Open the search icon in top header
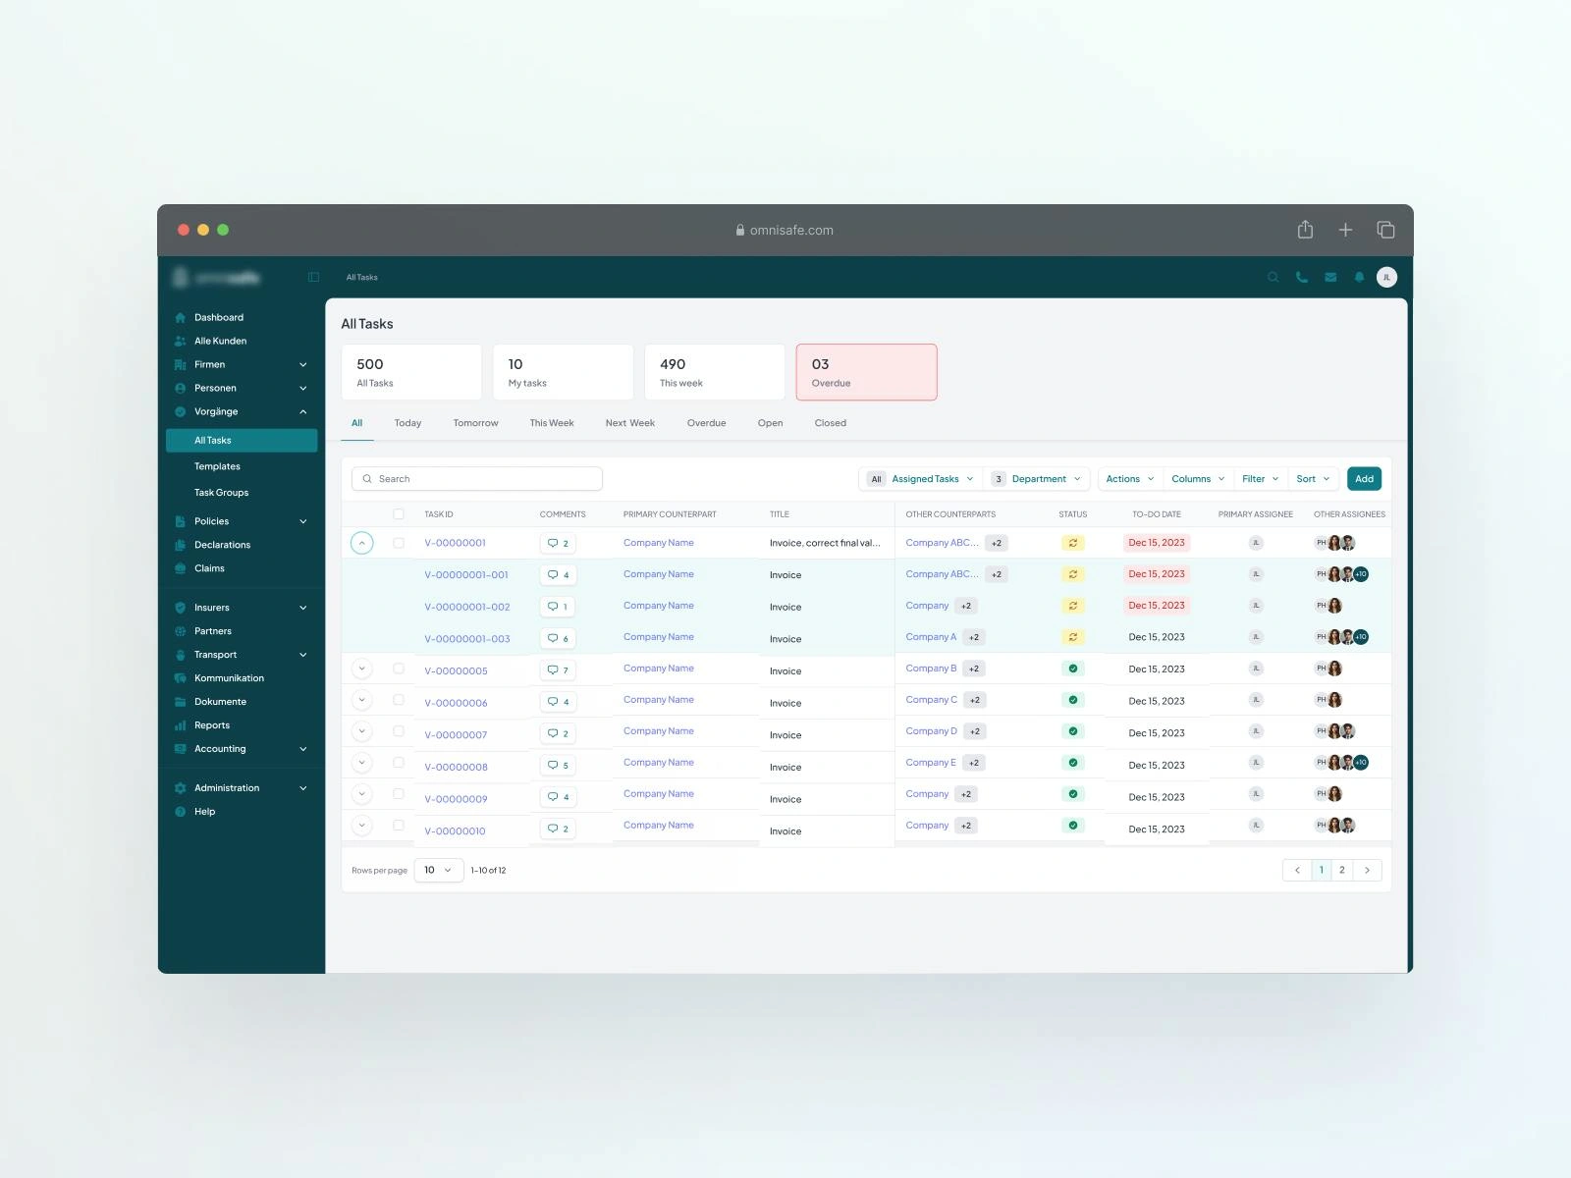Viewport: 1571px width, 1178px height. tap(1273, 277)
